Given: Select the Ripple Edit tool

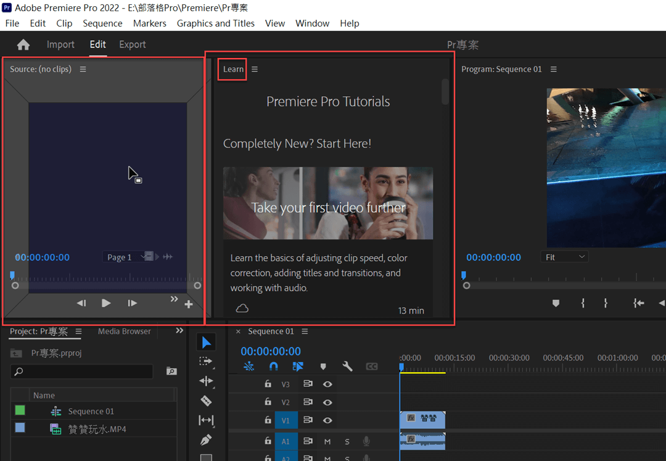Looking at the screenshot, I should 206,381.
